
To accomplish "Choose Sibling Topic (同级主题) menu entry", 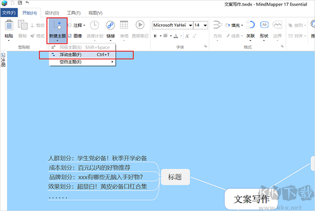I will point(82,47).
